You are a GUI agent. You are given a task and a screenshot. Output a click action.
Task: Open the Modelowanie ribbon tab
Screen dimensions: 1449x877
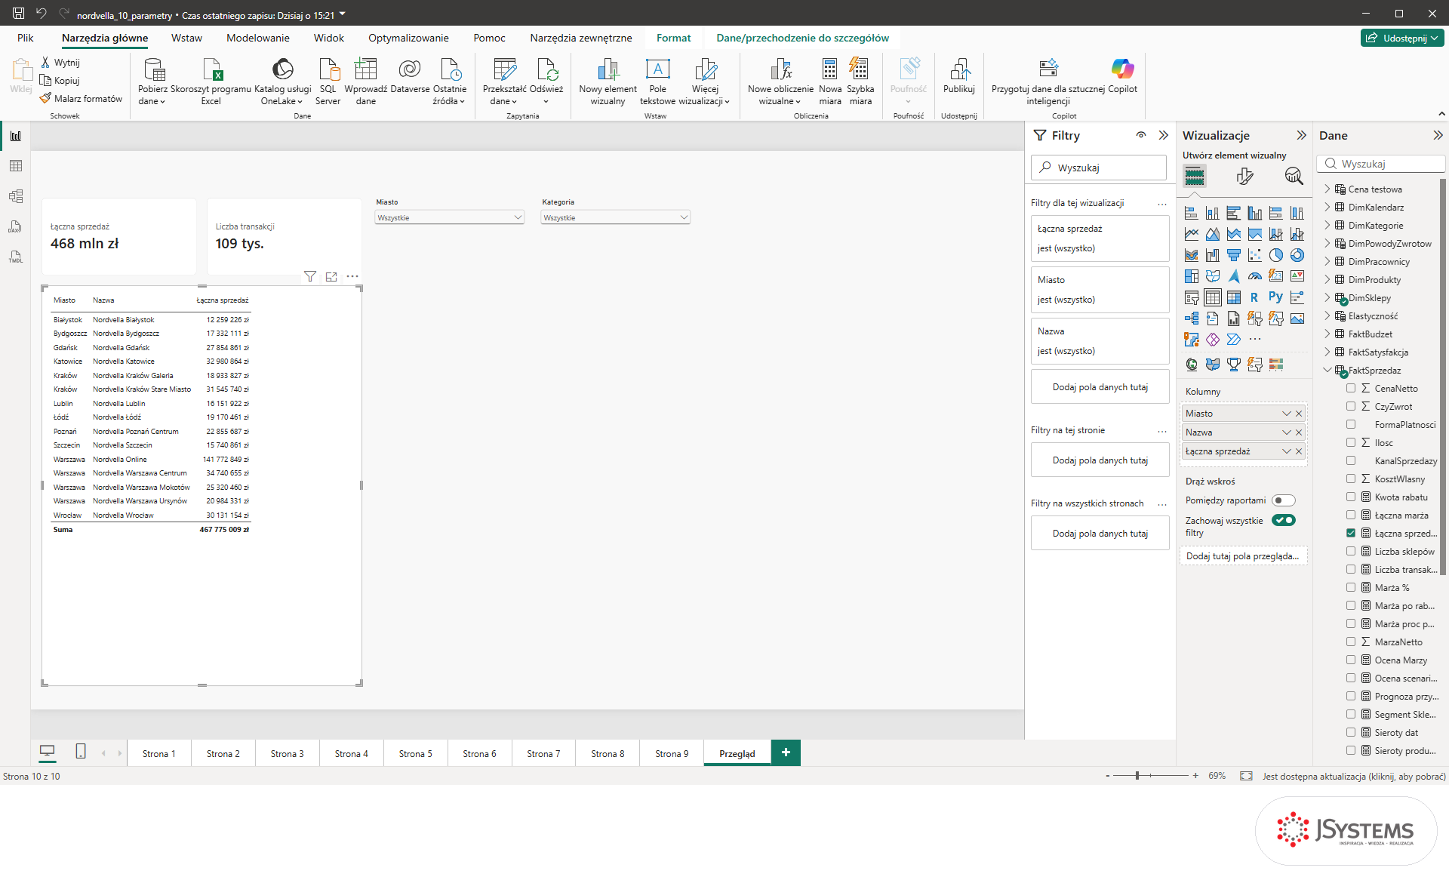pyautogui.click(x=258, y=38)
